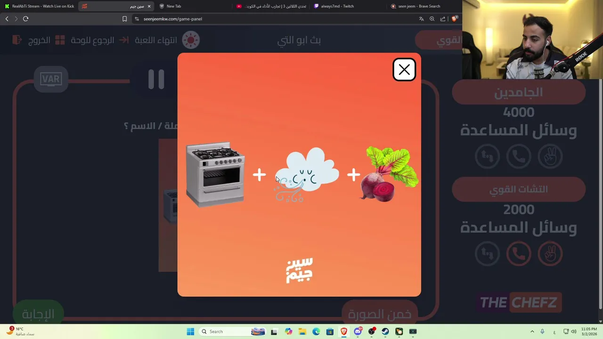
Task: Click الخروج exit label
Action: (x=39, y=40)
